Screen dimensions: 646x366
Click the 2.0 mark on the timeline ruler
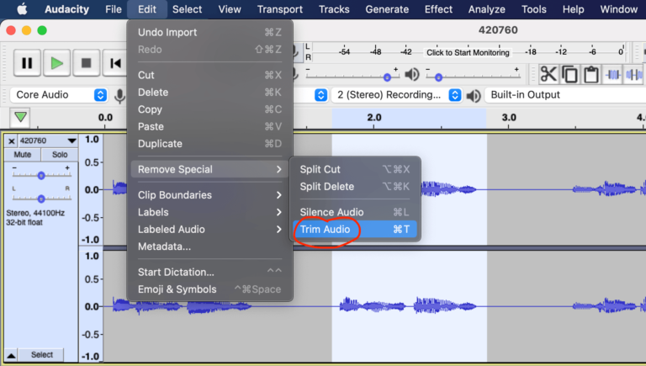point(374,118)
